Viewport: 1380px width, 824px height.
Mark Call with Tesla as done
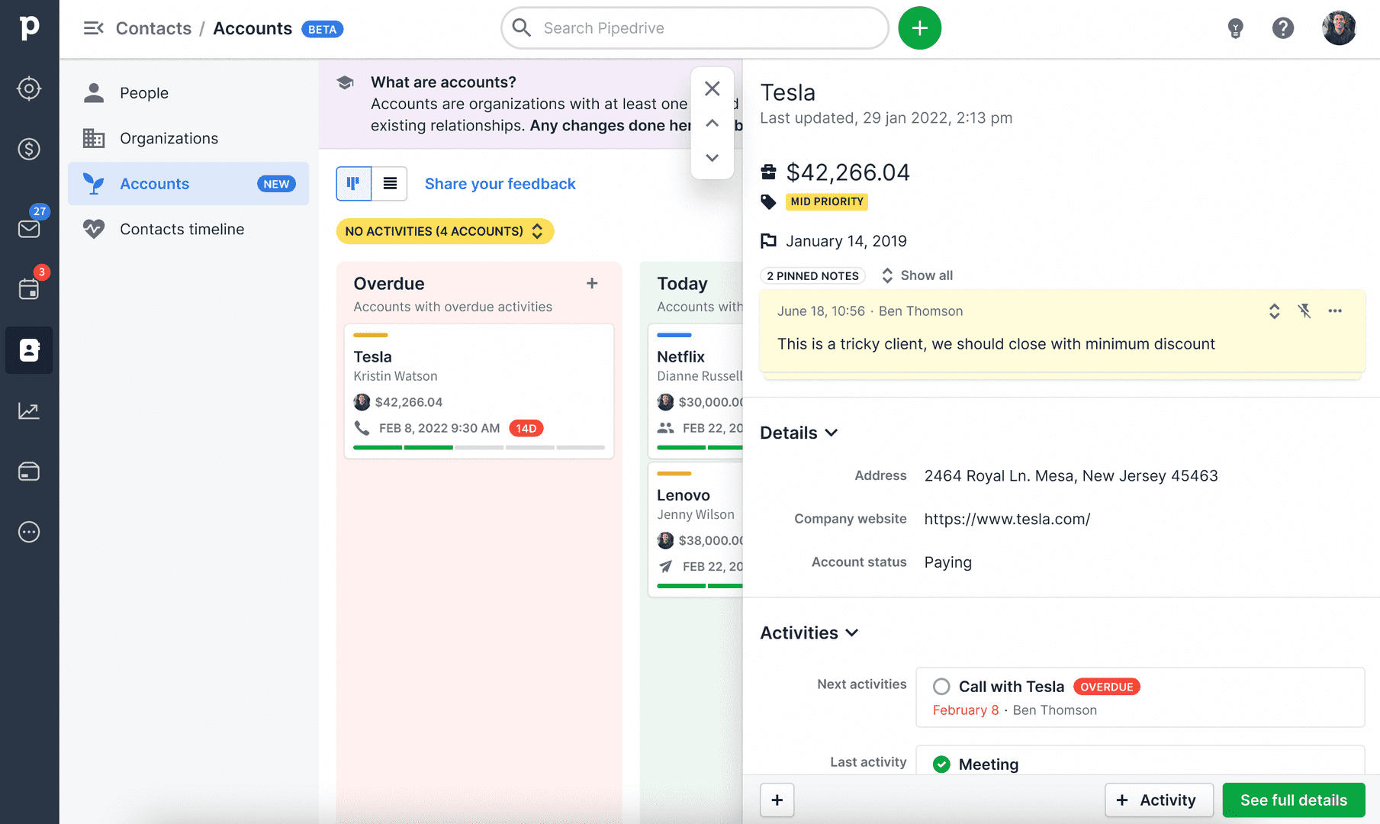tap(941, 687)
